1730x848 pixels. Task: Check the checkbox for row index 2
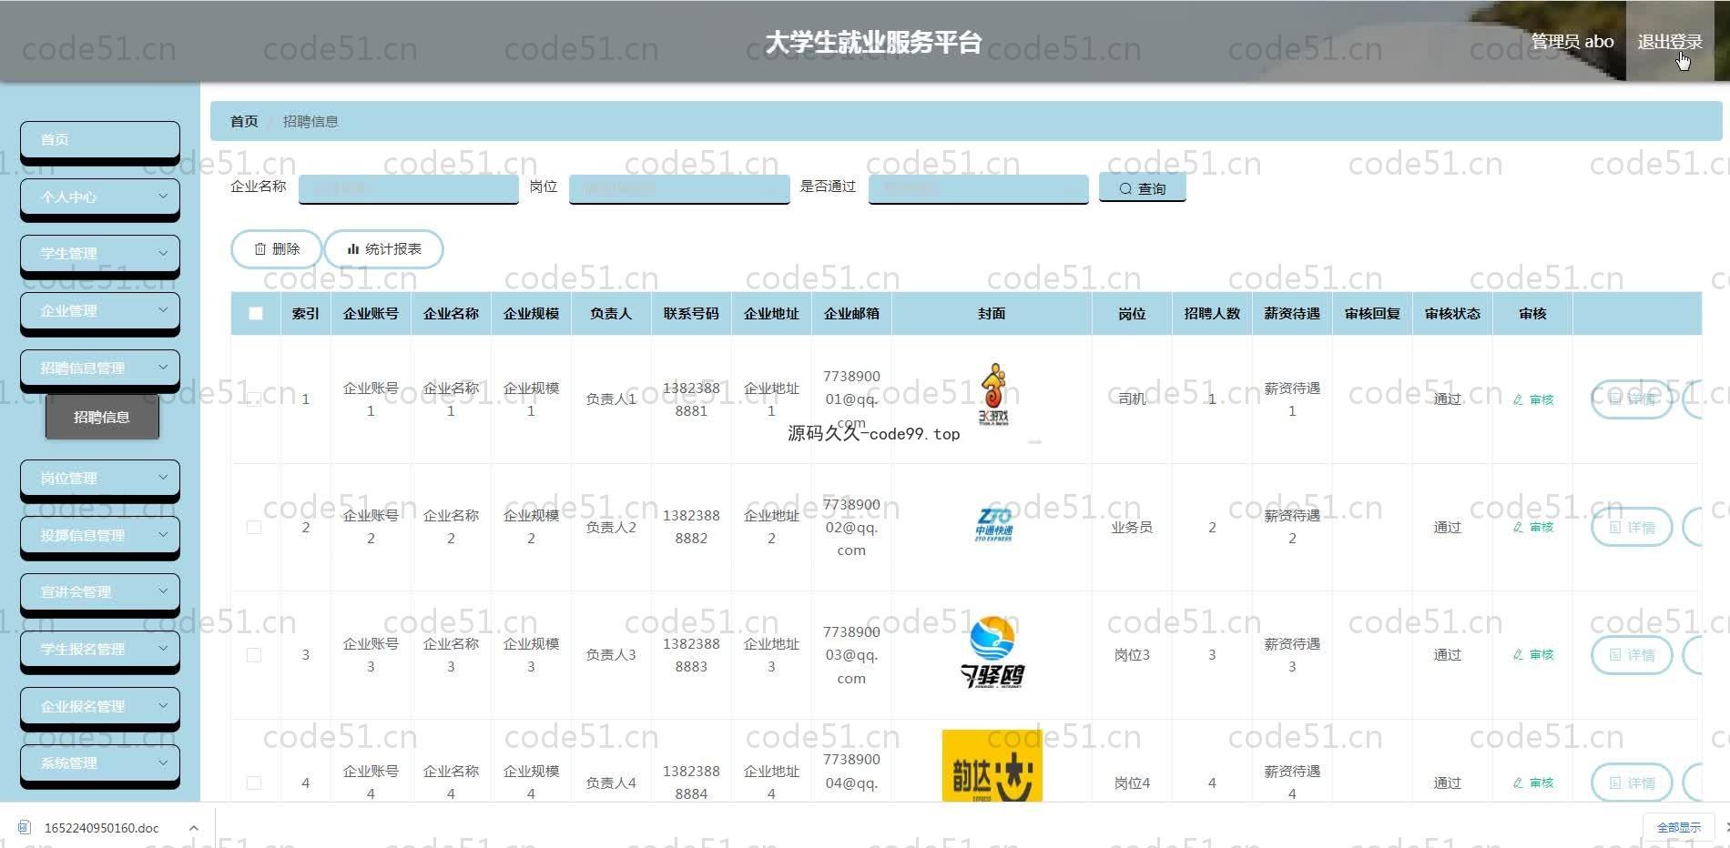point(254,527)
